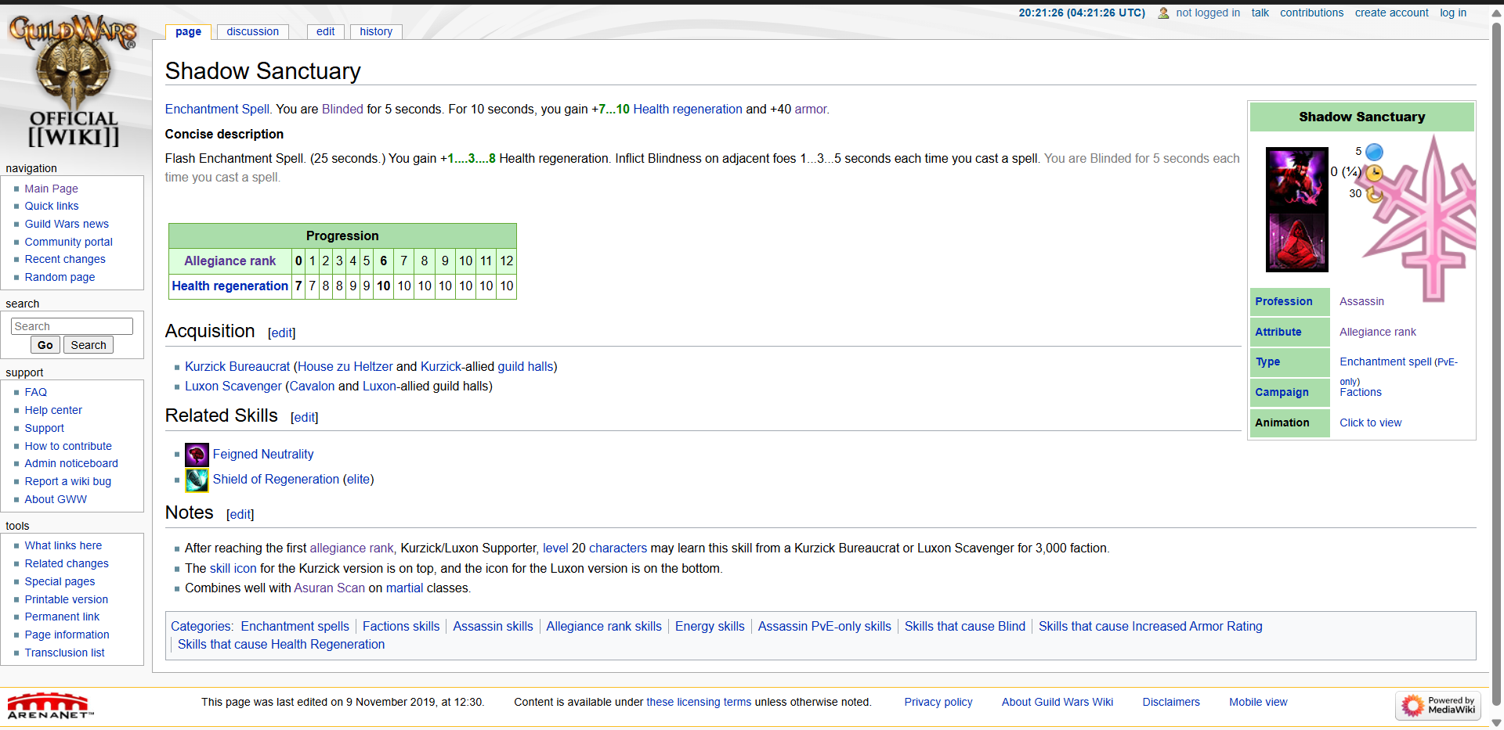Screen dimensions: 1504x730
Task: Click the Click to view animation link
Action: coord(1370,423)
